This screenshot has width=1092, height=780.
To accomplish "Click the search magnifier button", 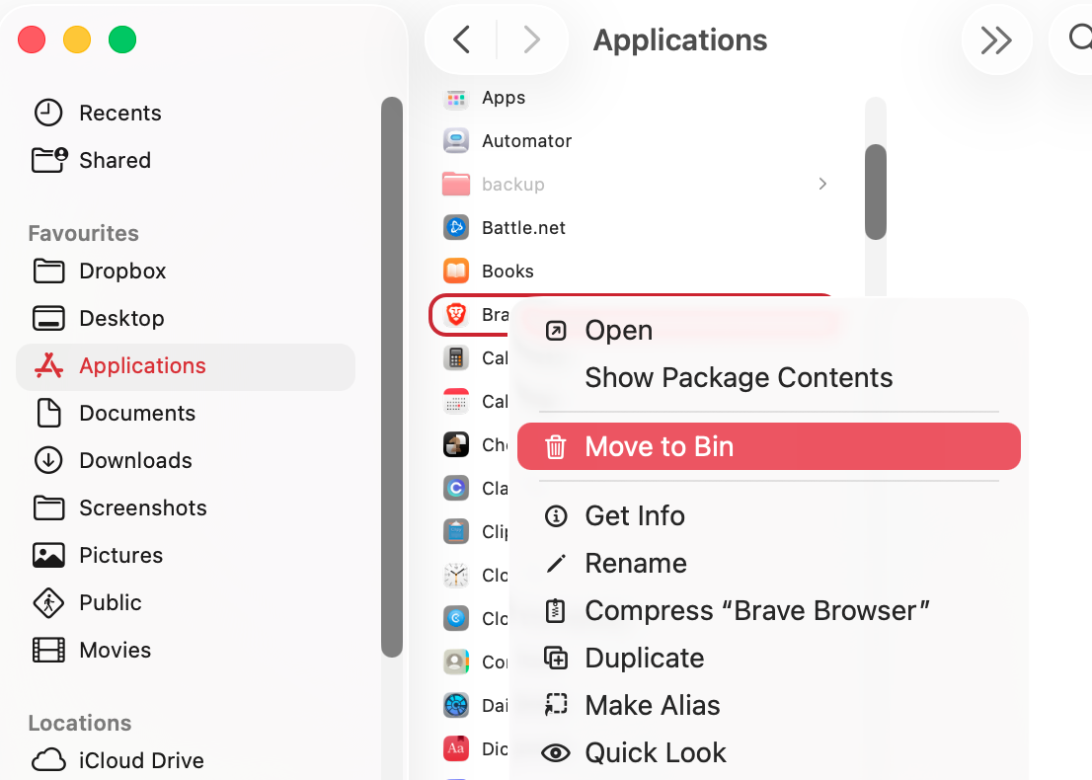I will (1079, 39).
